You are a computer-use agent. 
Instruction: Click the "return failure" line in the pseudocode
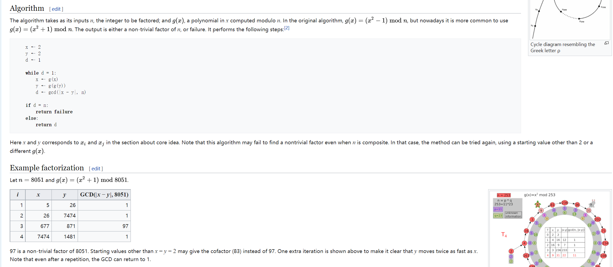pos(54,112)
